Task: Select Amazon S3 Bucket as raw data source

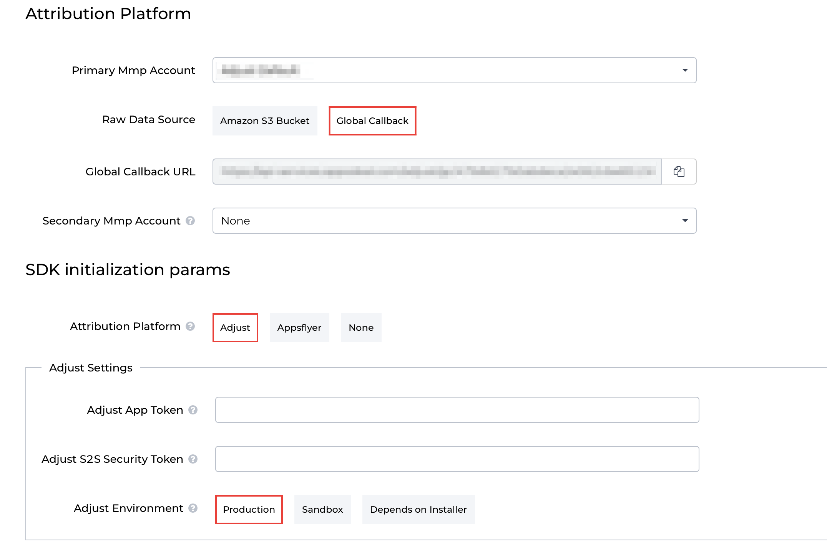Action: pos(264,121)
